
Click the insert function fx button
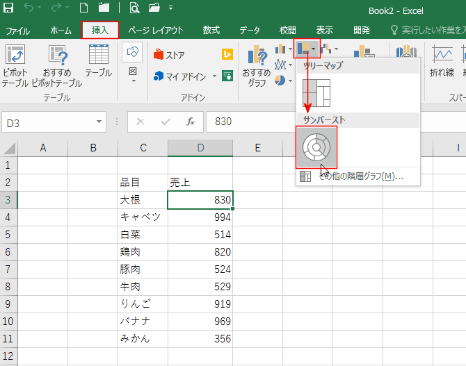coord(190,122)
